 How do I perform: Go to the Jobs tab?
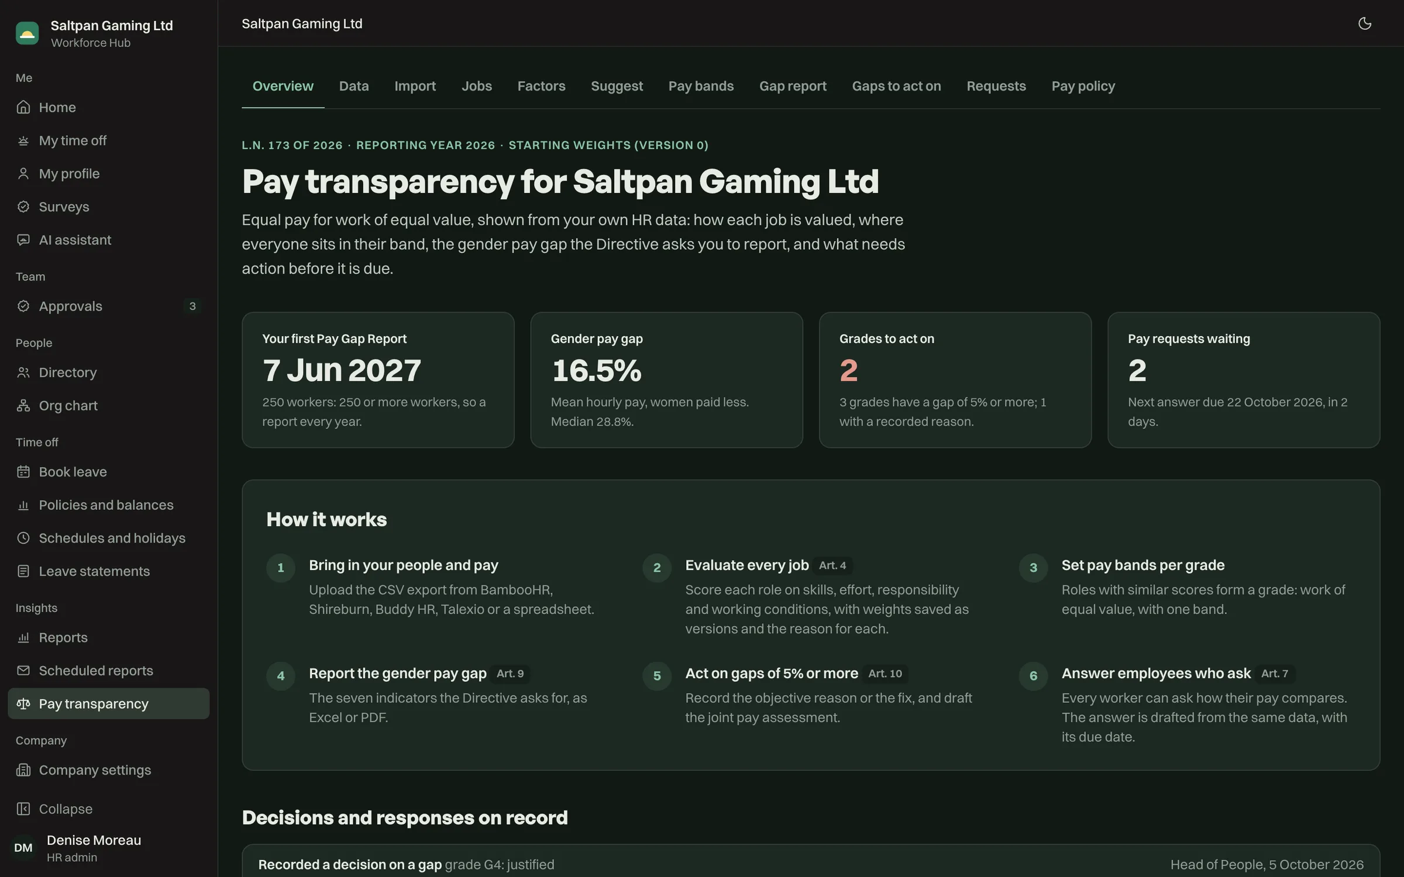[477, 86]
